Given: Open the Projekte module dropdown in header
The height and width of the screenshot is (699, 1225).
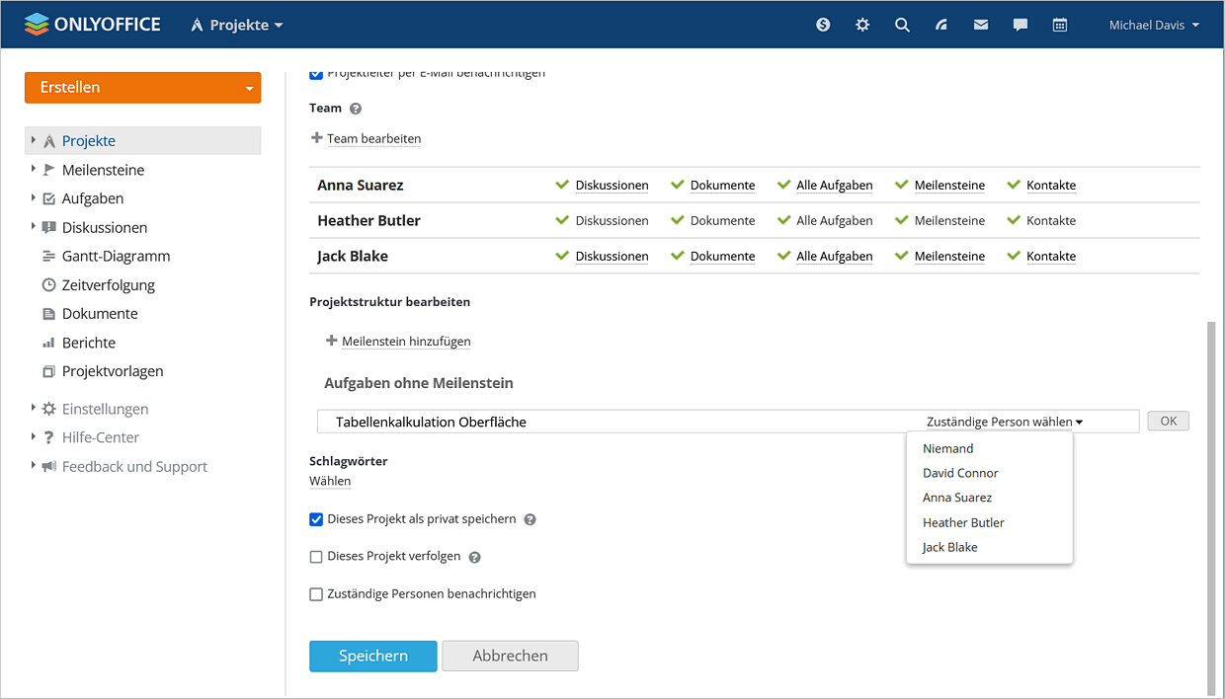Looking at the screenshot, I should 237,25.
